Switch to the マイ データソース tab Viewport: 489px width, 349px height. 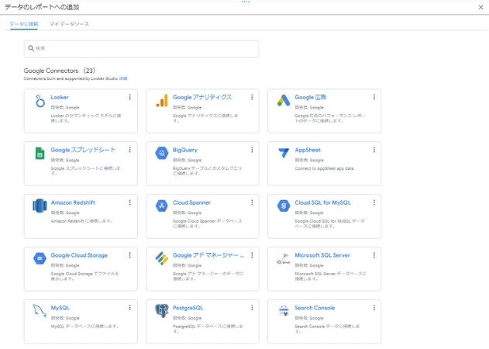pos(69,24)
